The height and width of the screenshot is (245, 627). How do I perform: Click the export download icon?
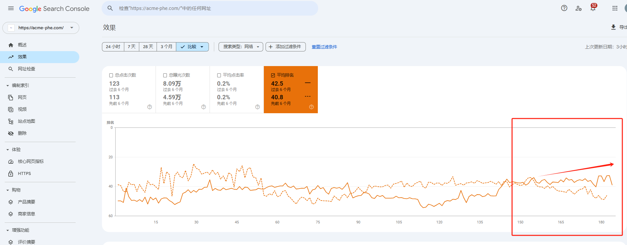pos(613,27)
